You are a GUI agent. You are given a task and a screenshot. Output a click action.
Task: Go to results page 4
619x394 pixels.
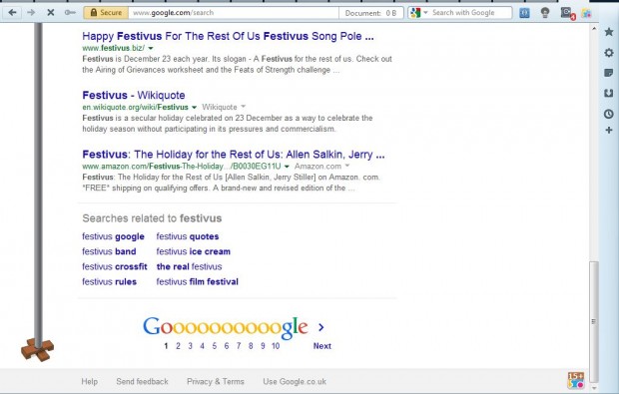(x=202, y=346)
